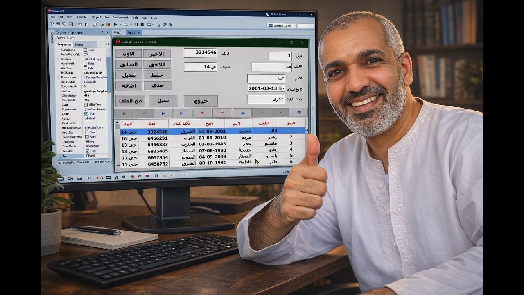Click the red plus insert record icon

(x=203, y=113)
